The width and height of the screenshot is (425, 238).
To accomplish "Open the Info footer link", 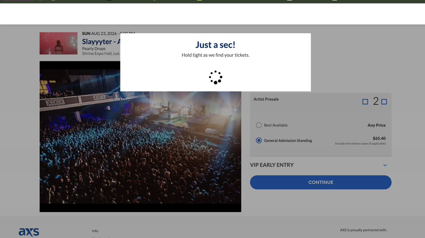I will coord(95,231).
